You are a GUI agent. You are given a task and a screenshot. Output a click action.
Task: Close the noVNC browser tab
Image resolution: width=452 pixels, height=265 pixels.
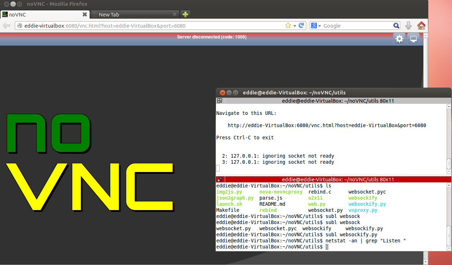pyautogui.click(x=85, y=14)
